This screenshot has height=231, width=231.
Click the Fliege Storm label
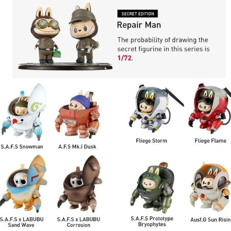click(x=152, y=141)
